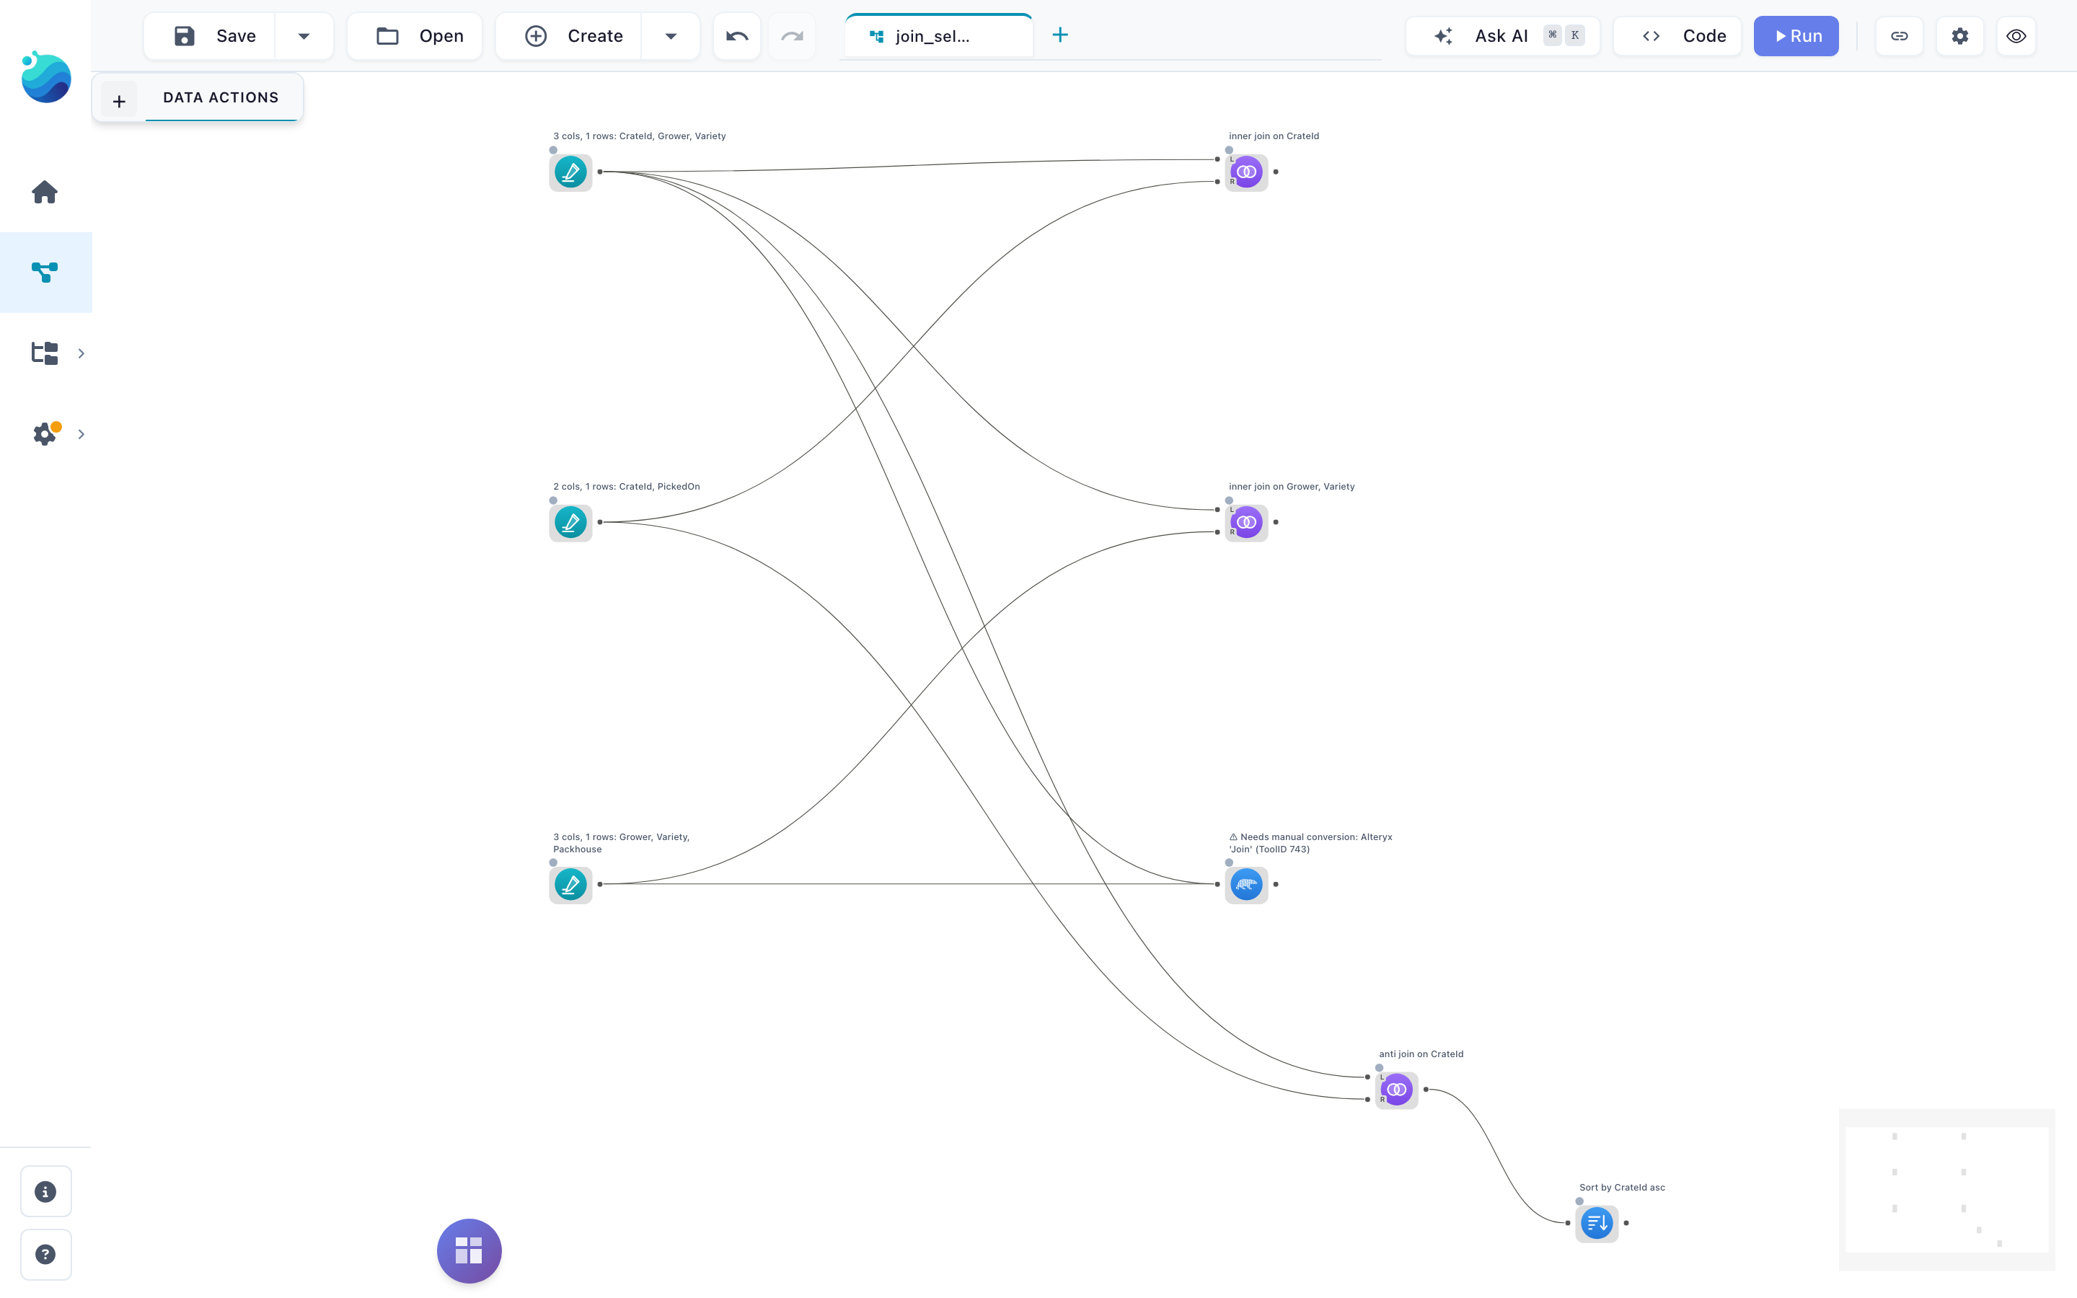Select the Grower, Variety, Packhouse input node
This screenshot has width=2077, height=1298.
[x=570, y=884]
